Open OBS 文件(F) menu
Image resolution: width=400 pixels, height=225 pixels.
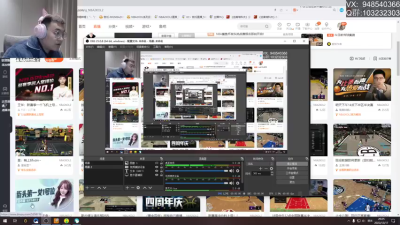(89, 47)
